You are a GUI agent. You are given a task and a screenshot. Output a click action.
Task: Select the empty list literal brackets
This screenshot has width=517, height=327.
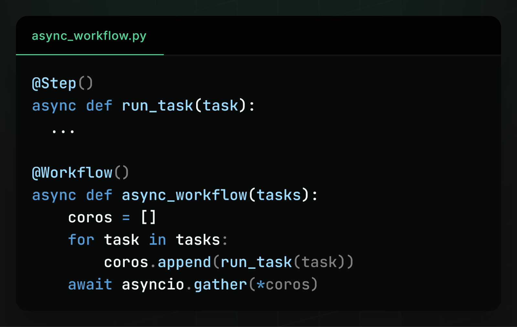pos(149,217)
